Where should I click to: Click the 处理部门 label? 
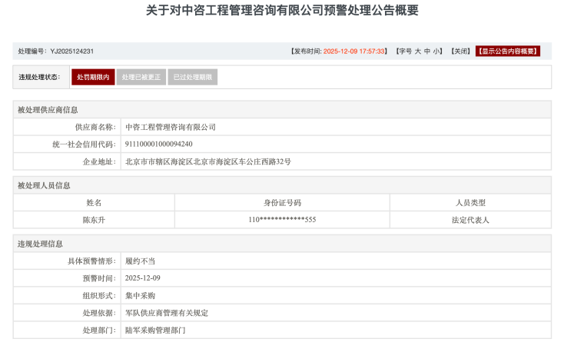99,330
